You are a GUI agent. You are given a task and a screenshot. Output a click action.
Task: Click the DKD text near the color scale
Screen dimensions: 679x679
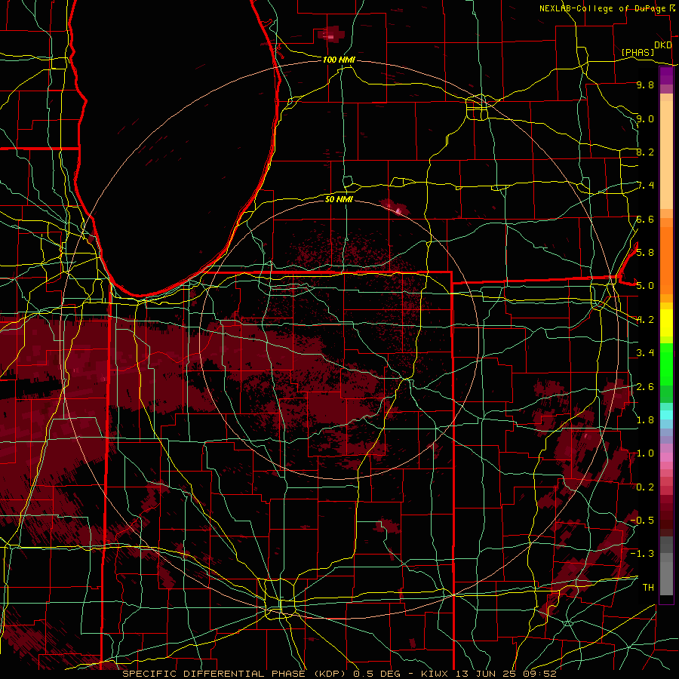[662, 45]
